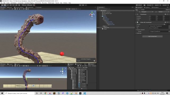This screenshot has height=95, width=170.
Task: Open the Animation Rigging menu
Action: [x=29, y=3]
